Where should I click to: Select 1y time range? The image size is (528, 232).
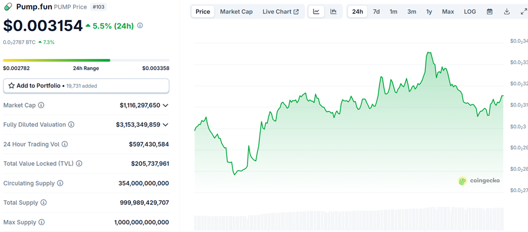pos(429,11)
